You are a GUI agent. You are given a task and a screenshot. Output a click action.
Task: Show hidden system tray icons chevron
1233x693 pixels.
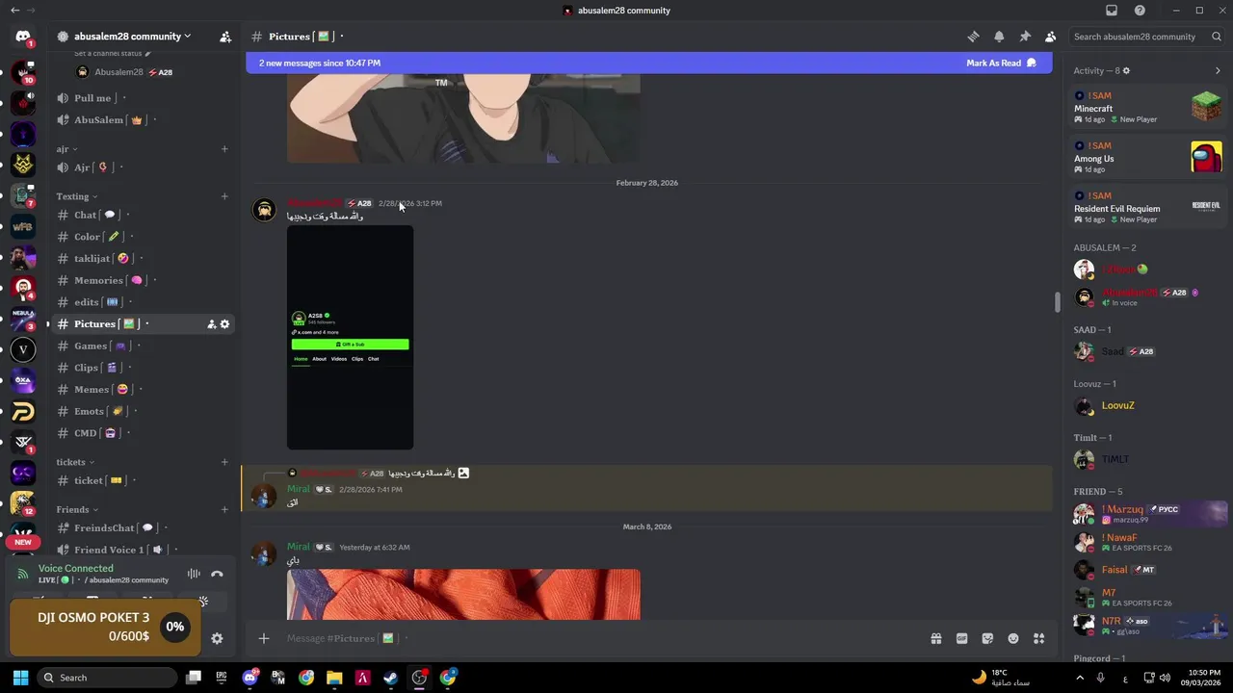(1079, 678)
